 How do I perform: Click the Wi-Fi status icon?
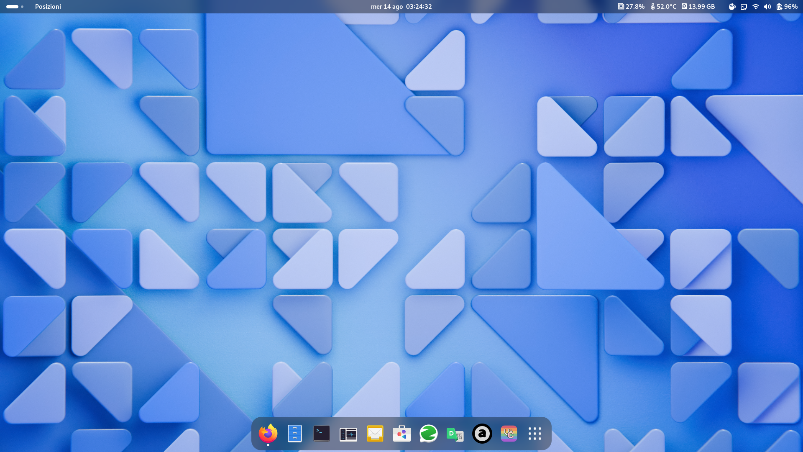(755, 7)
